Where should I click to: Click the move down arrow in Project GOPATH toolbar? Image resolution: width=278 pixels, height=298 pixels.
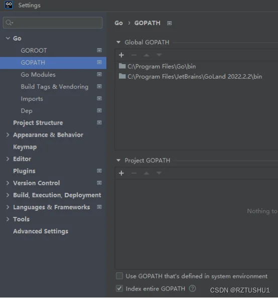[x=159, y=173]
